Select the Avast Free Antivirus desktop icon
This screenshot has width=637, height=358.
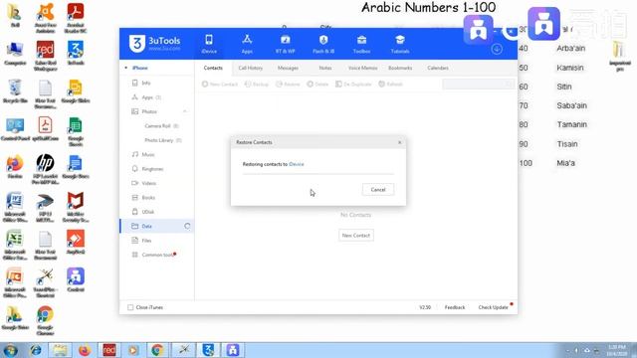(45, 18)
